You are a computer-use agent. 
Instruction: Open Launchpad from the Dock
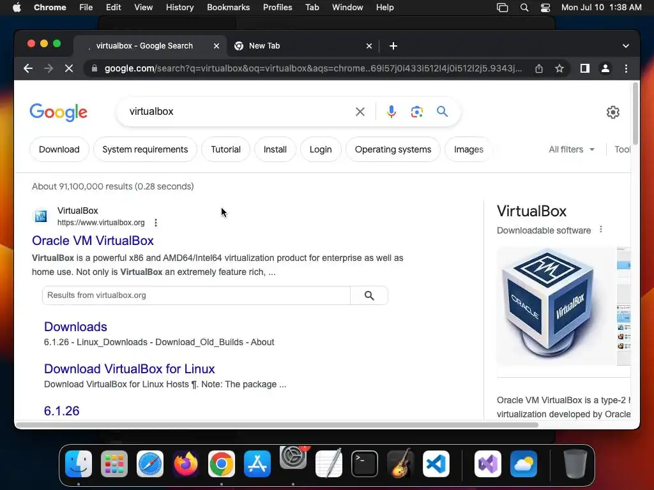(x=114, y=464)
